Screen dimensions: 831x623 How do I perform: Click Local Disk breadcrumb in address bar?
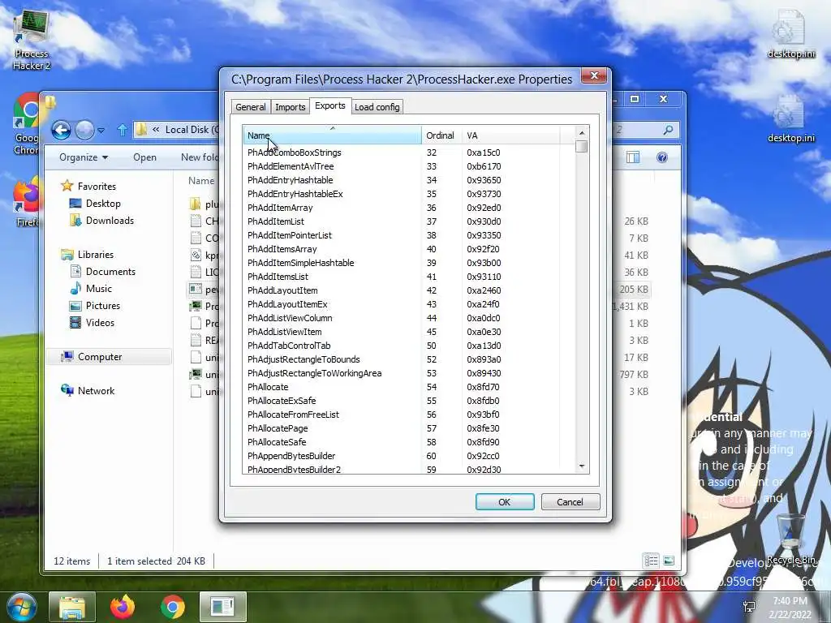pos(192,130)
